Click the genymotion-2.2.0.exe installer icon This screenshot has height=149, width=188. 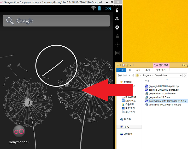(x=147, y=97)
